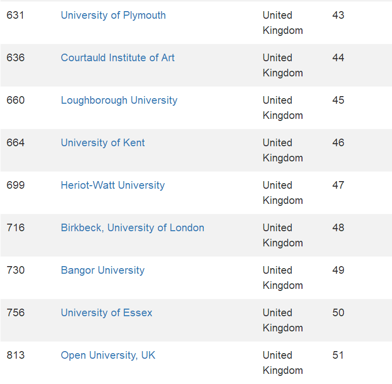This screenshot has height=384, width=392.
Task: Click United Kingdom in the Plymouth row
Action: [282, 23]
